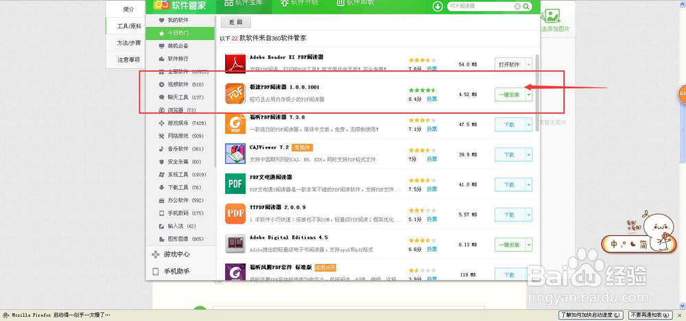Click the 返回 back button
Image resolution: width=686 pixels, height=321 pixels.
(x=236, y=22)
